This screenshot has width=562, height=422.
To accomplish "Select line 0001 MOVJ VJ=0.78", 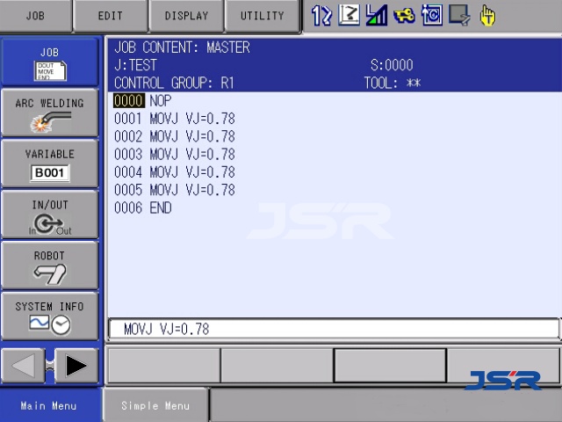I will coord(175,119).
